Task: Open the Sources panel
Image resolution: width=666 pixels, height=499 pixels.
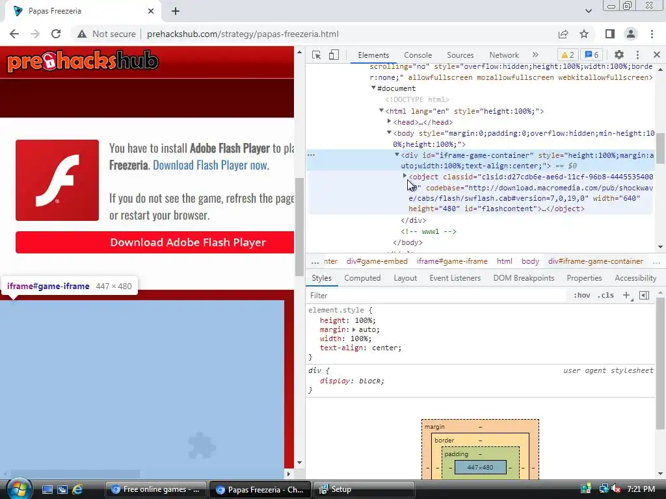Action: (x=460, y=55)
